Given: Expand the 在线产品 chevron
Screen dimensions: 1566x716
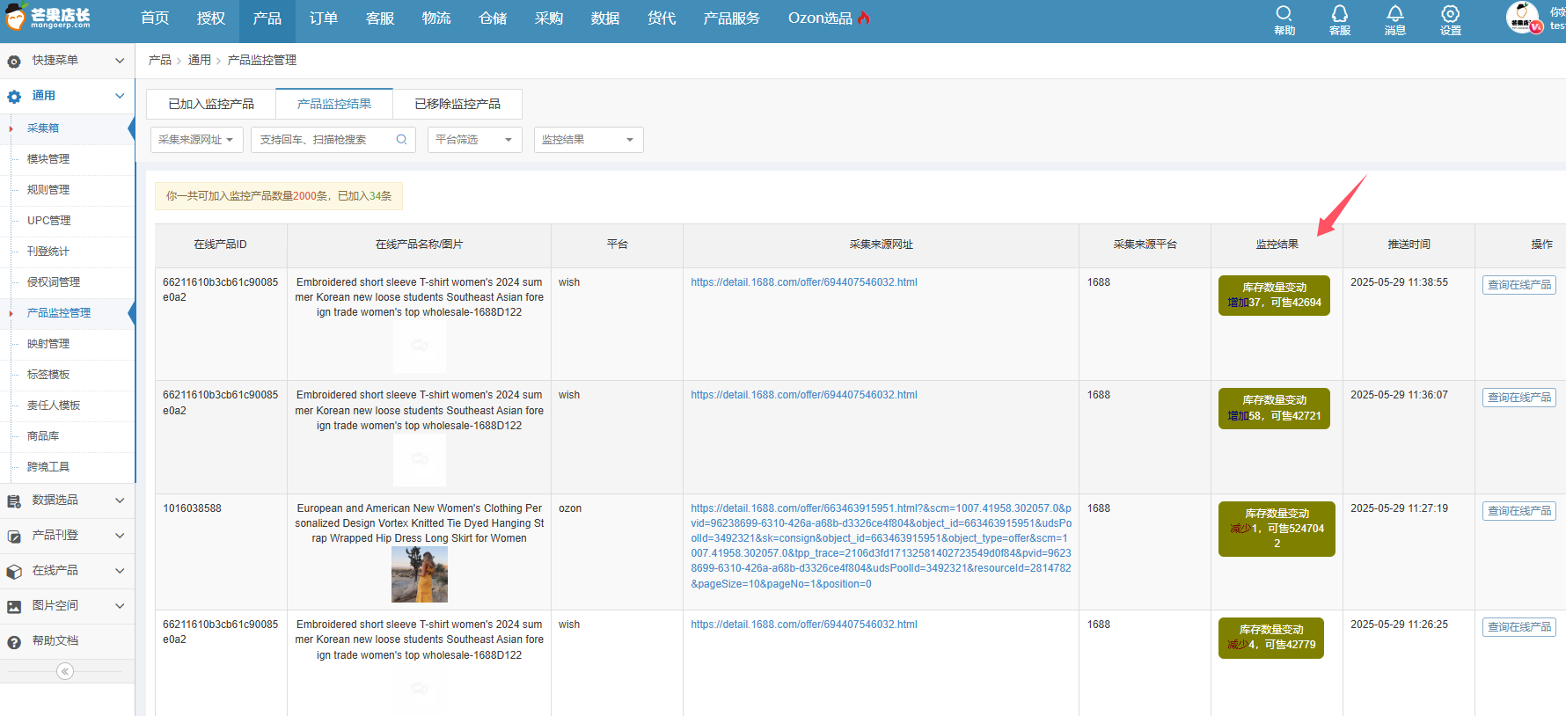Looking at the screenshot, I should (120, 571).
